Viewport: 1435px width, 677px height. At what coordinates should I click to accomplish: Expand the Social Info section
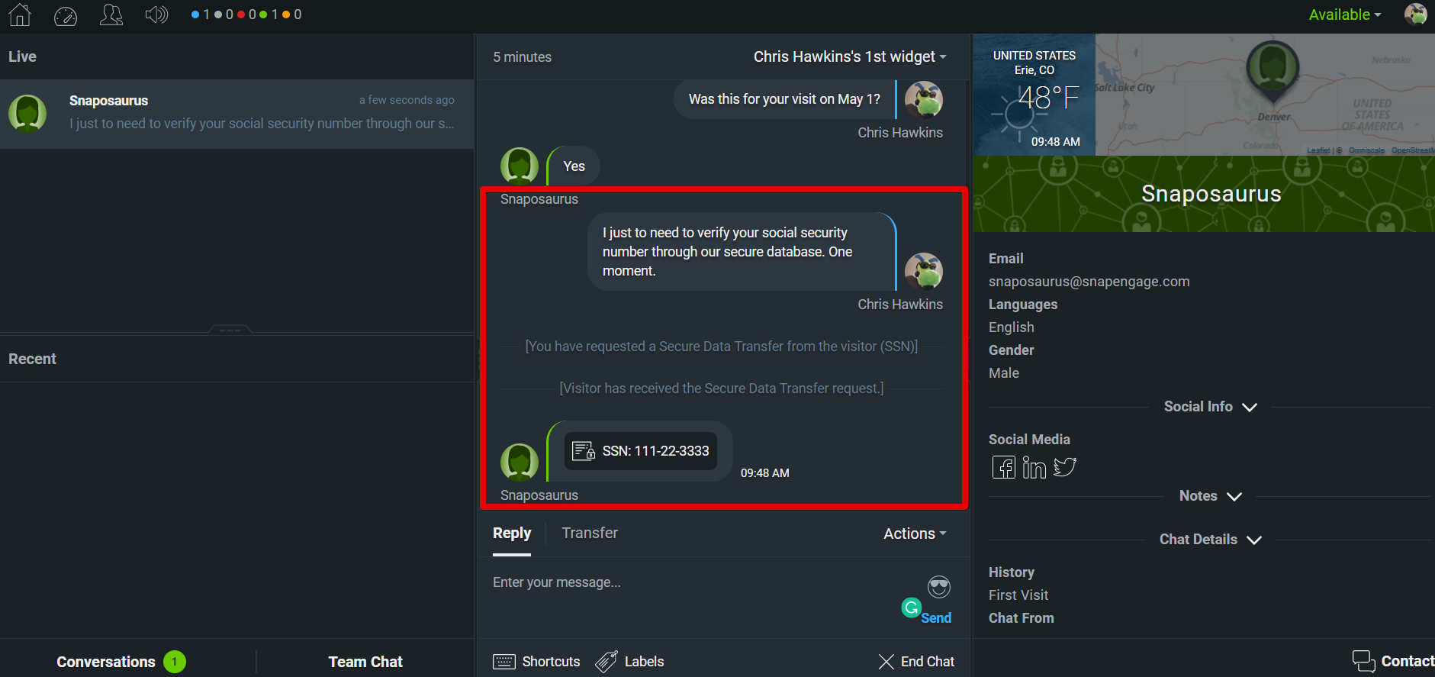pyautogui.click(x=1209, y=407)
